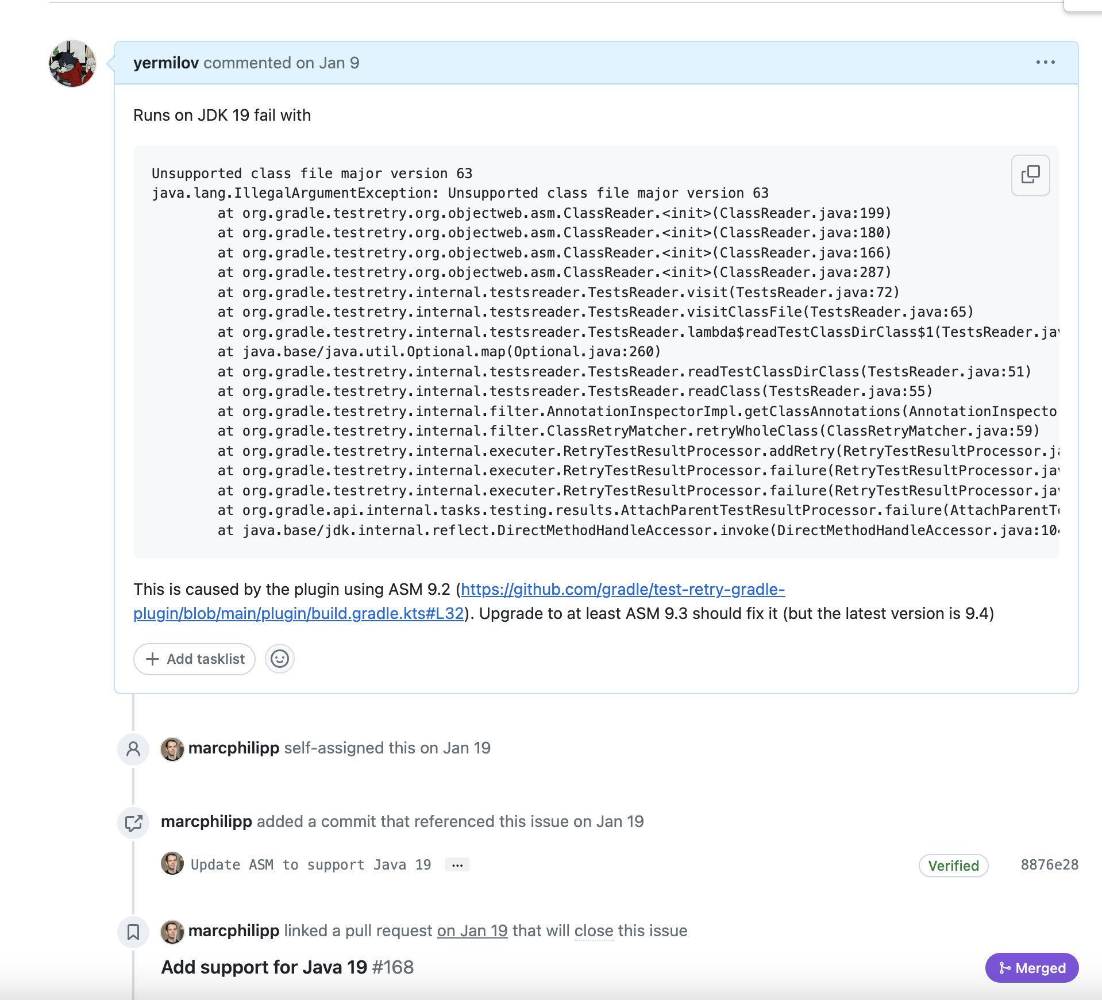Click the linked pull request bookmark icon

[133, 932]
